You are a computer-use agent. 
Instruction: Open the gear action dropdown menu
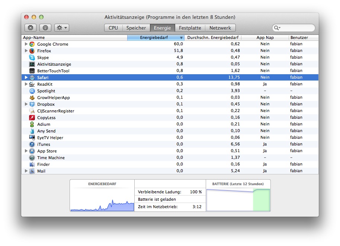pyautogui.click(x=61, y=28)
